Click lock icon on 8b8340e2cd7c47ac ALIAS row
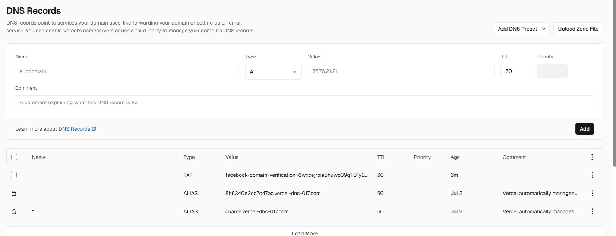Screen dimensions: 616x236 [14, 193]
